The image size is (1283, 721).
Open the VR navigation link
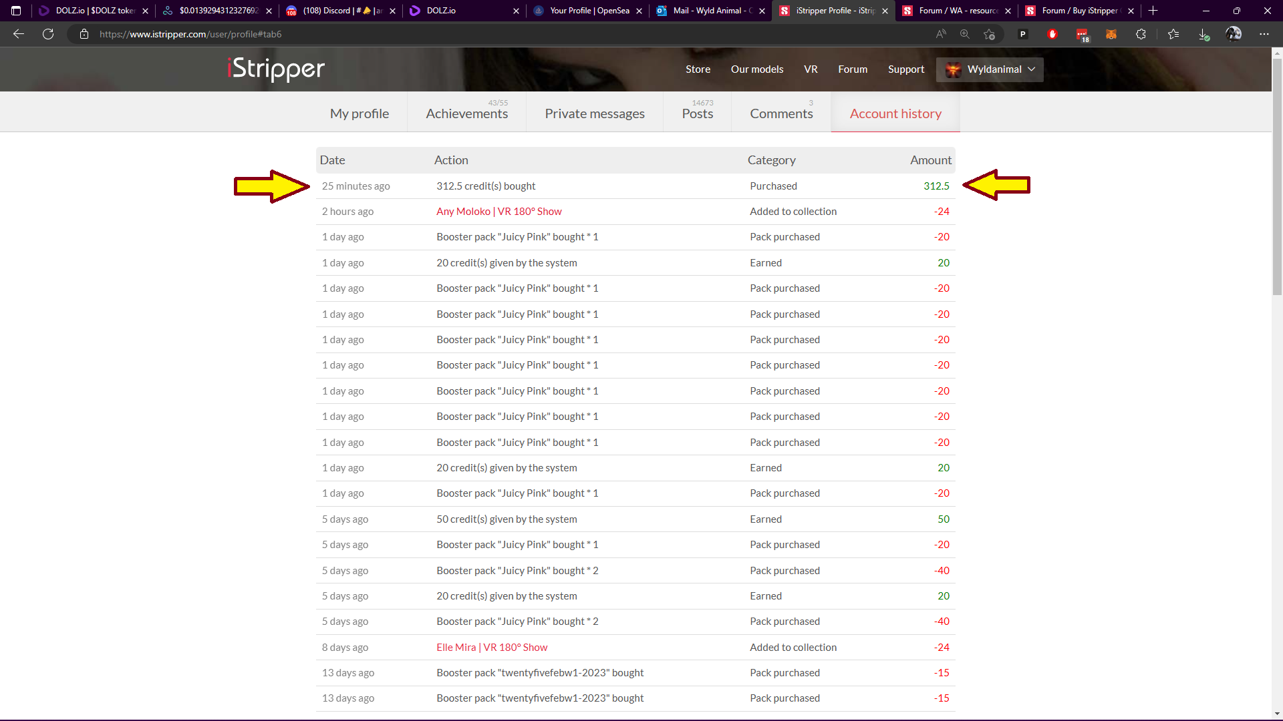811,69
